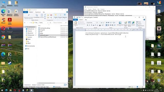This screenshot has height=92, width=164.
Task: Open Открыть dropdown in Explorer ribbon
Action: [60, 16]
